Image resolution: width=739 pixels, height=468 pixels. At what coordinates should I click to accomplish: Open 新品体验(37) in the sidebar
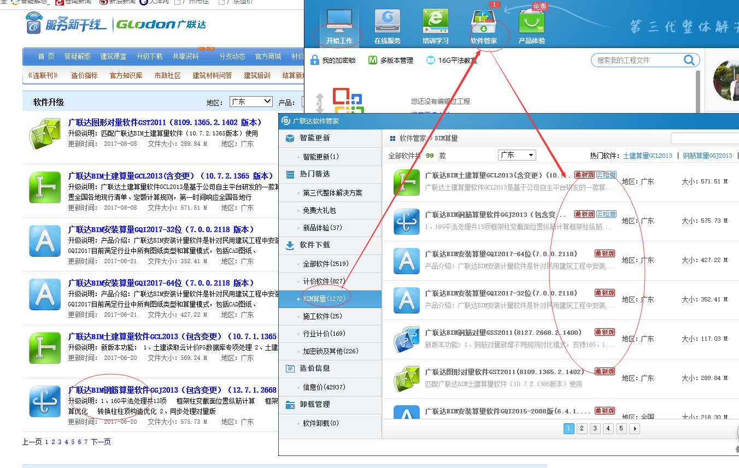tap(322, 228)
